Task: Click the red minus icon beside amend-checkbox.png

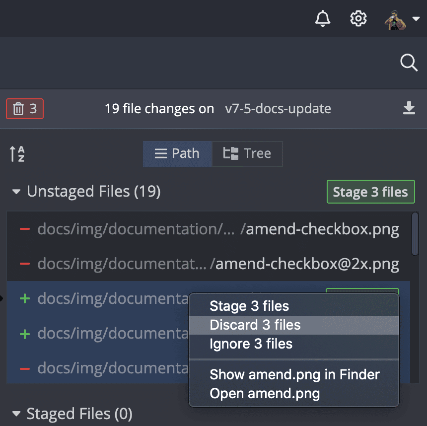Action: (24, 229)
